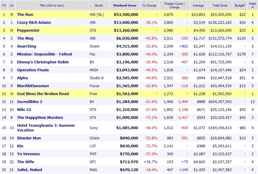Open The Nun movie page
This screenshot has height=174, width=258.
click(25, 14)
